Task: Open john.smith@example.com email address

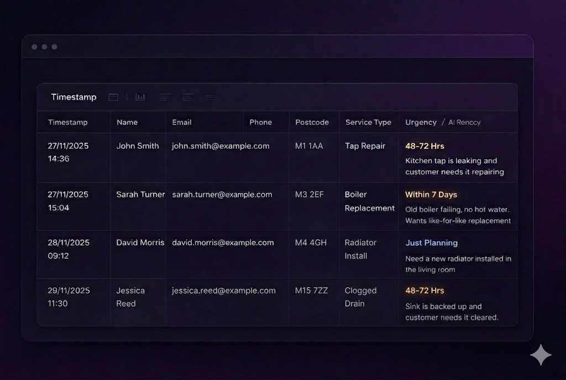Action: click(x=221, y=146)
